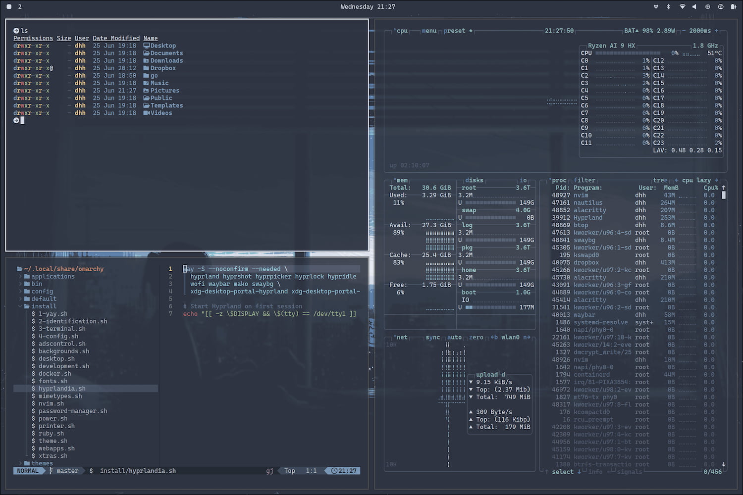743x495 pixels.
Task: Click the process list scrollbar handle
Action: [723, 195]
